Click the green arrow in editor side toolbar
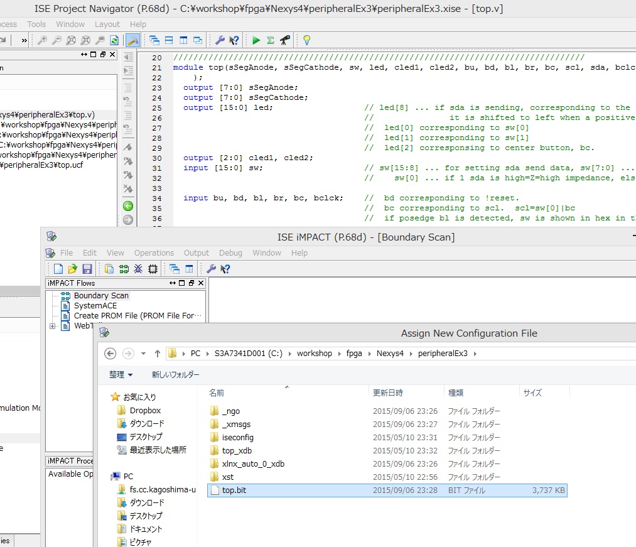The width and height of the screenshot is (636, 547). 128,206
